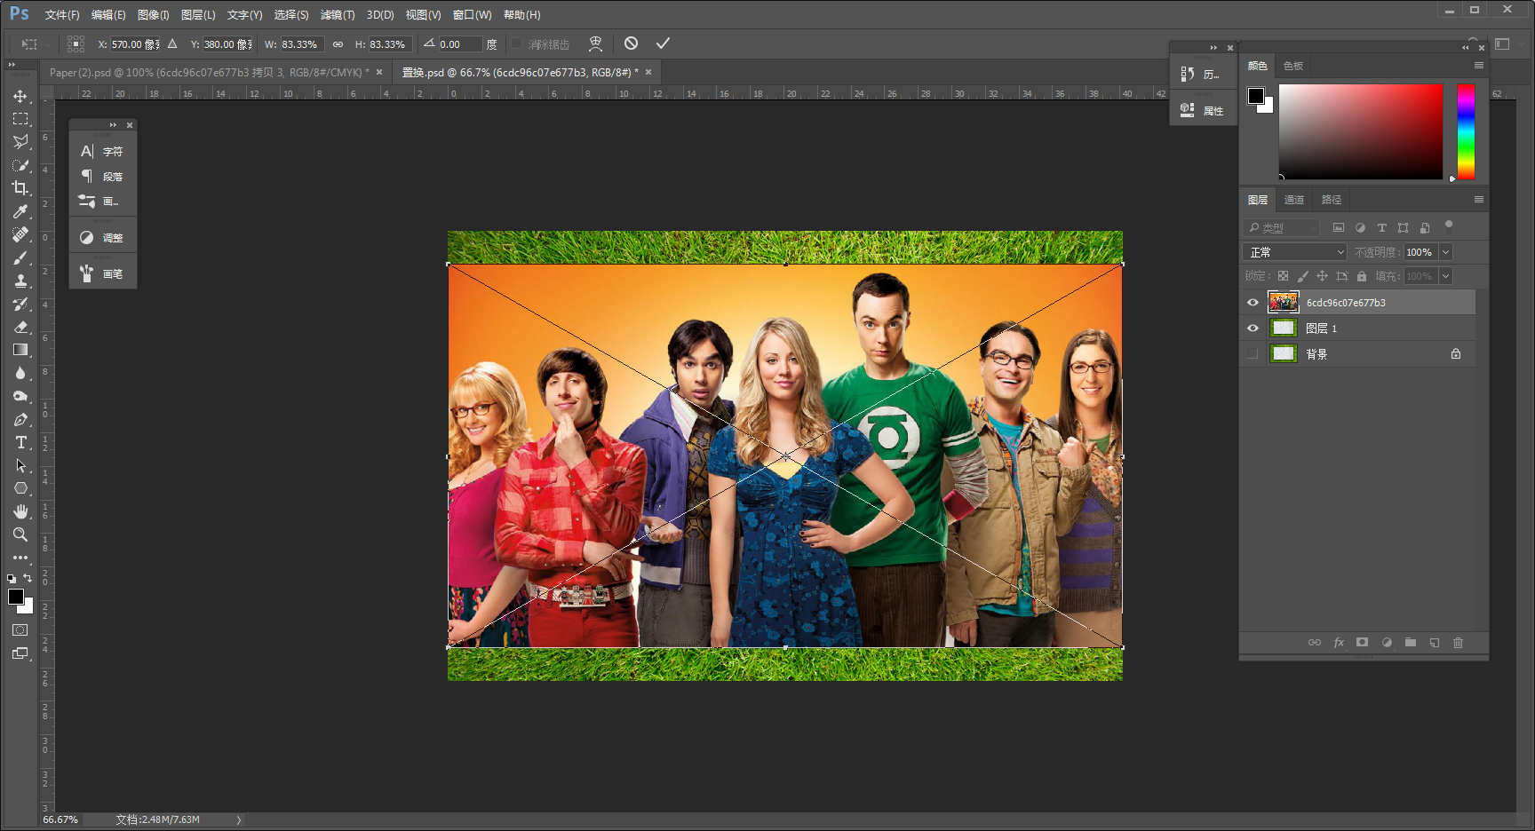This screenshot has height=831, width=1535.
Task: Link layers icon in Layers panel
Action: [x=1315, y=643]
